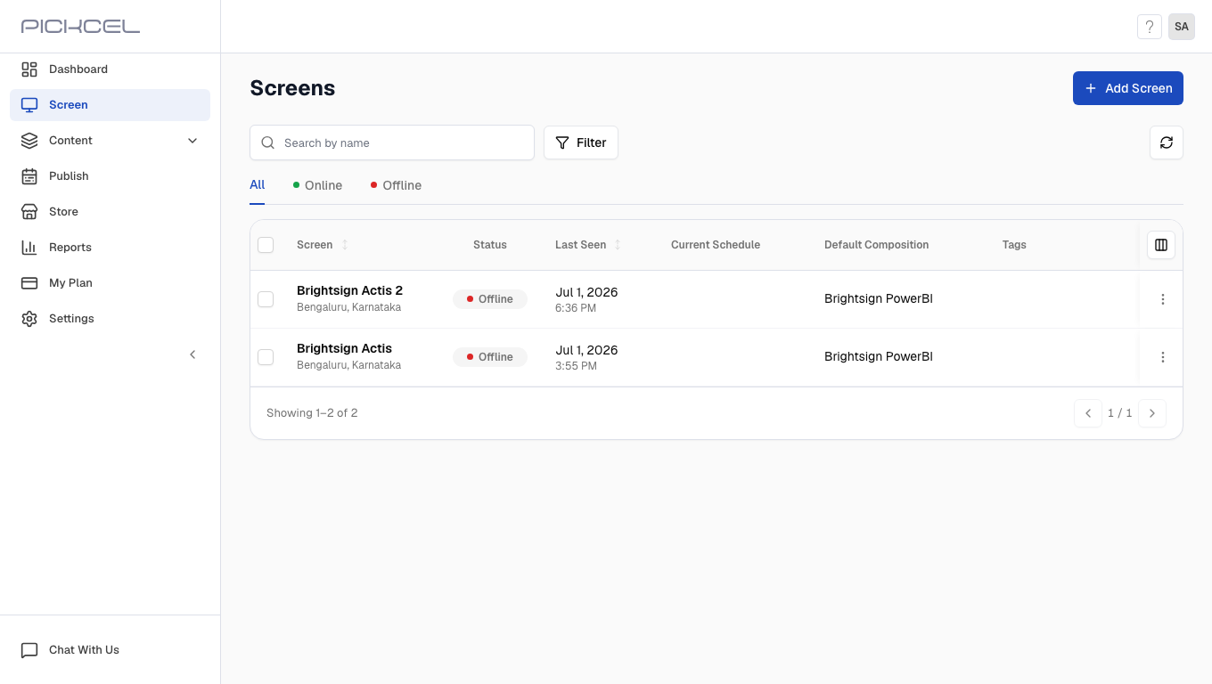Viewport: 1212px width, 684px height.
Task: Open Chat With Us link
Action: 84,650
